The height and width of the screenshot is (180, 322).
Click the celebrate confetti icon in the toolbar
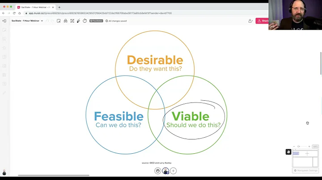tap(78, 21)
